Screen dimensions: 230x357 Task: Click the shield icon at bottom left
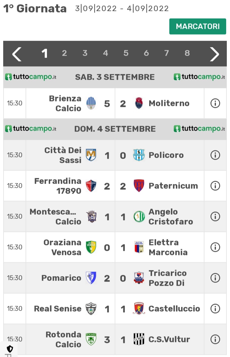[x=10, y=349]
